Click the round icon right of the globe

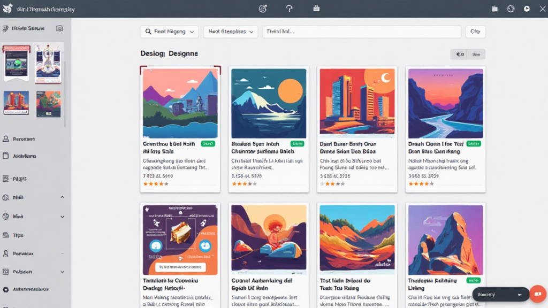click(x=527, y=9)
